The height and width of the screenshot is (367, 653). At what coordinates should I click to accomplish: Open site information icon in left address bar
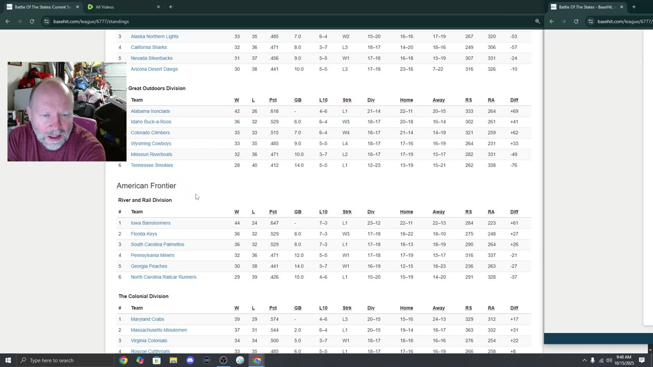[x=46, y=21]
